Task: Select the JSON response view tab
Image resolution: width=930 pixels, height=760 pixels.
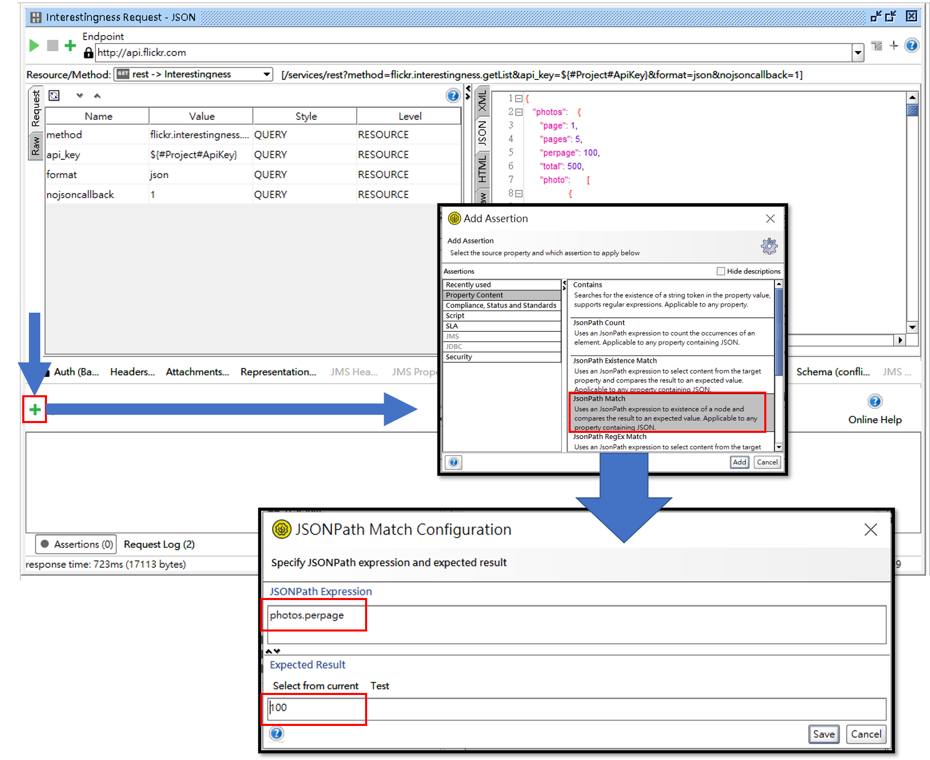Action: point(482,133)
